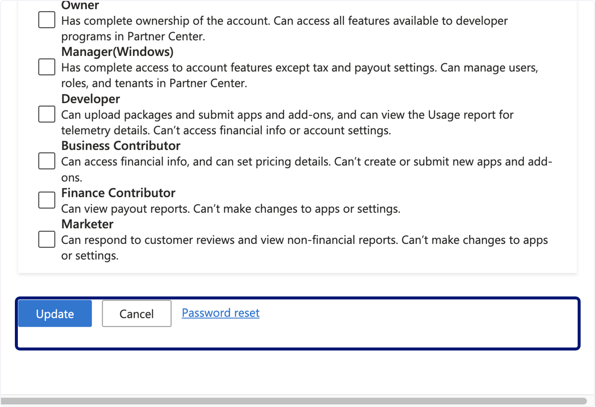Click 'Can view payout reports' description

coord(231,209)
